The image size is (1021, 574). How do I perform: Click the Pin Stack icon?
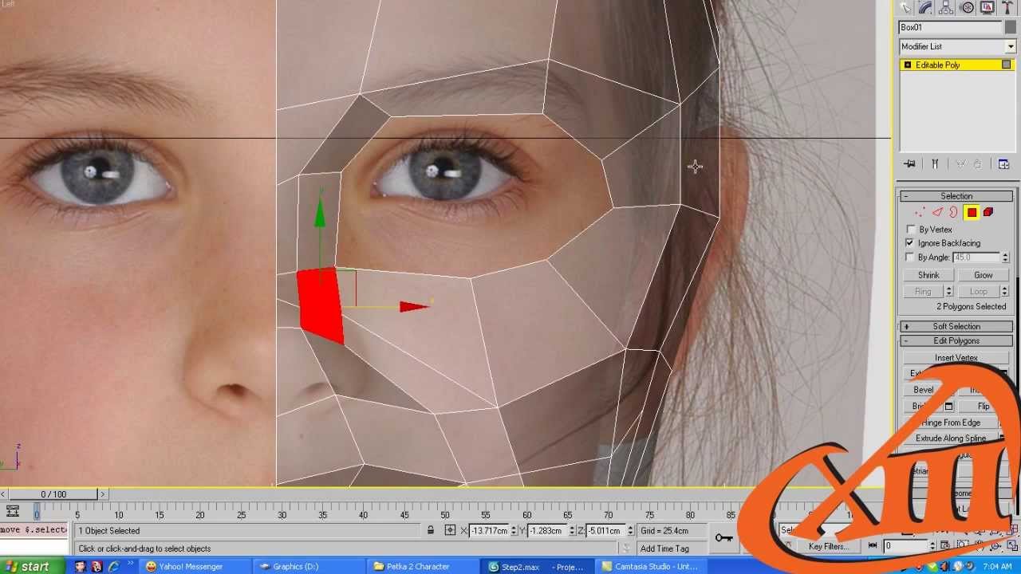[x=909, y=163]
